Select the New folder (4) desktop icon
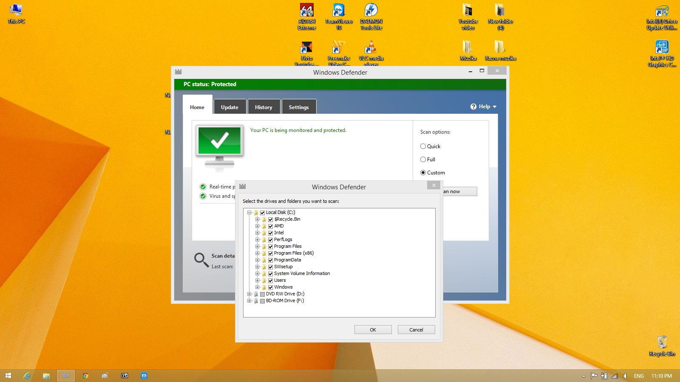 (500, 17)
